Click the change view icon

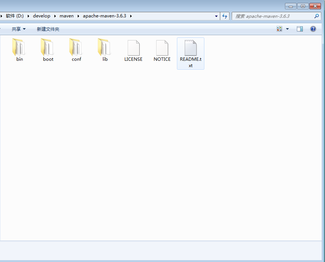[x=279, y=29]
